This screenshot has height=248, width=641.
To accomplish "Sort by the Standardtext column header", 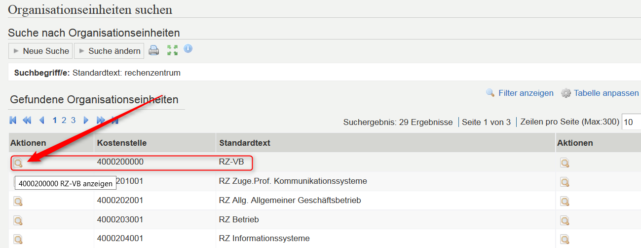I will [x=245, y=143].
